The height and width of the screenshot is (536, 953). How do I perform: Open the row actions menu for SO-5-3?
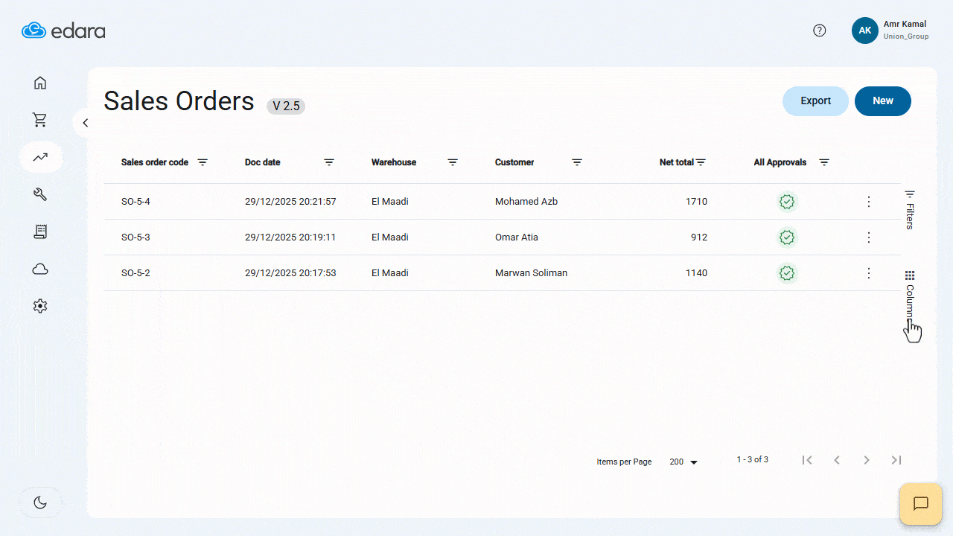click(868, 237)
